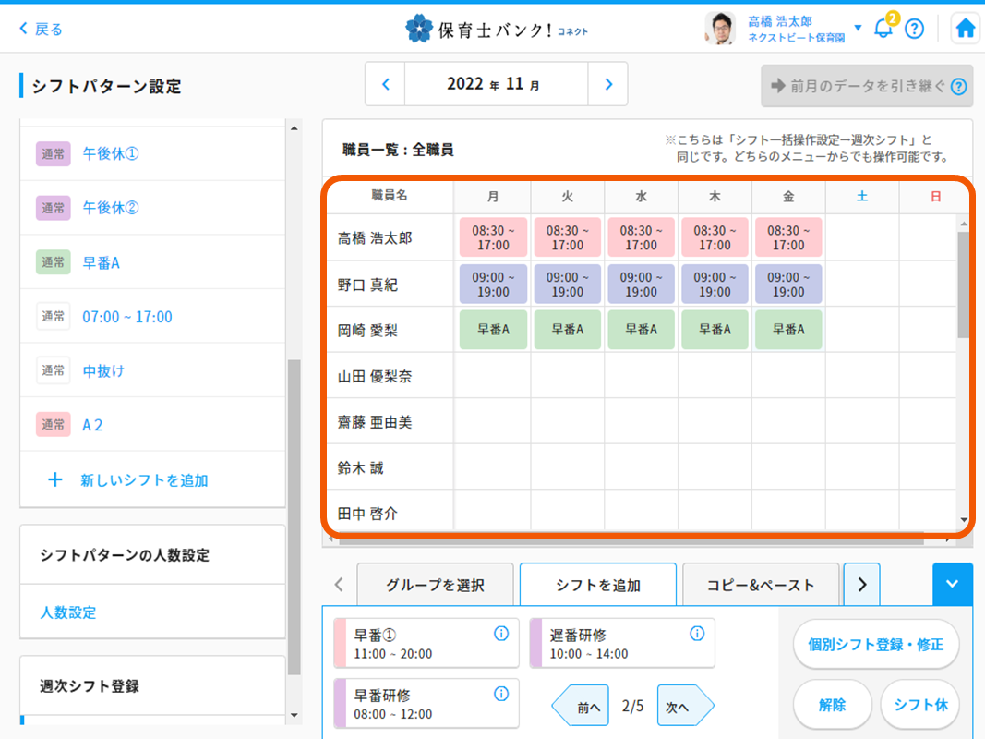This screenshot has height=739, width=985.
Task: Select the コピー&ペースト tab
Action: tap(760, 585)
